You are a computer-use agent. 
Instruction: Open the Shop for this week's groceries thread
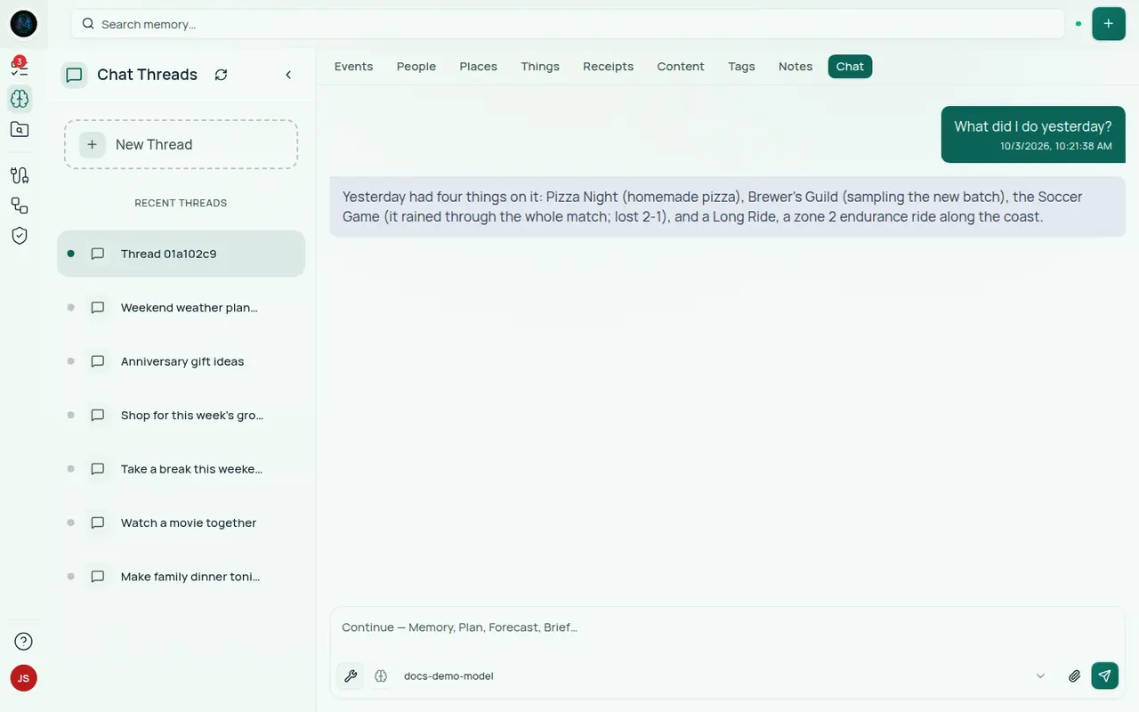point(181,416)
